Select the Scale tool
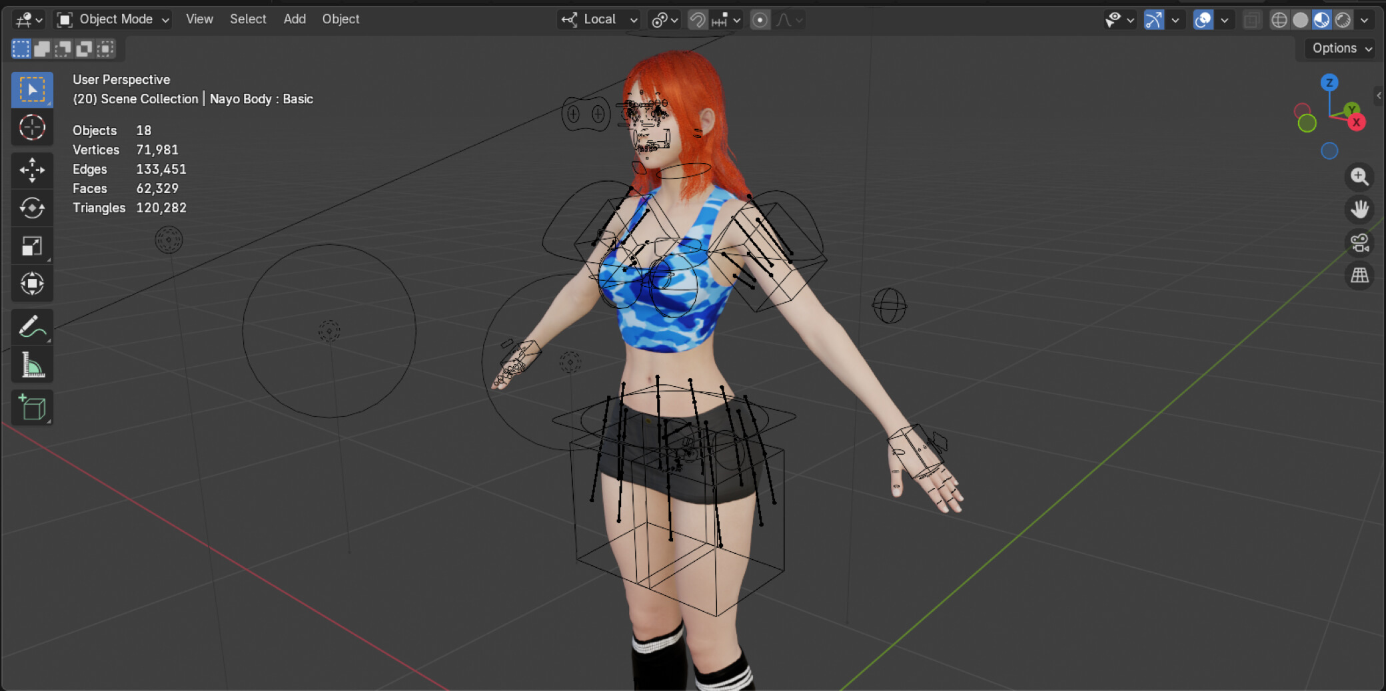The image size is (1386, 691). coord(32,246)
